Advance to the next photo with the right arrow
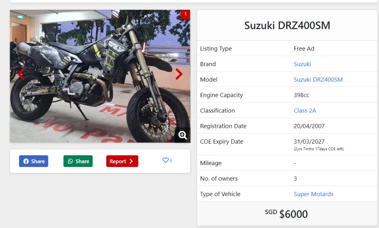This screenshot has height=228, width=379. pos(179,74)
